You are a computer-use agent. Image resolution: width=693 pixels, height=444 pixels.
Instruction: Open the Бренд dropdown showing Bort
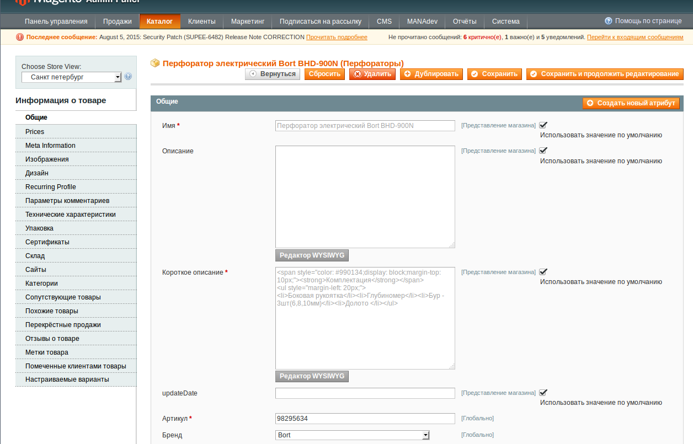point(353,435)
